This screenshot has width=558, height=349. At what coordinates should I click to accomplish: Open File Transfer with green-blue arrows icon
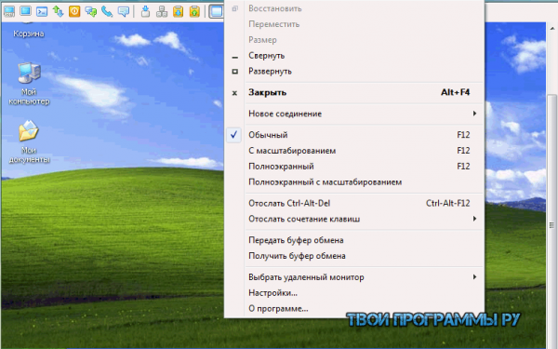[x=58, y=11]
